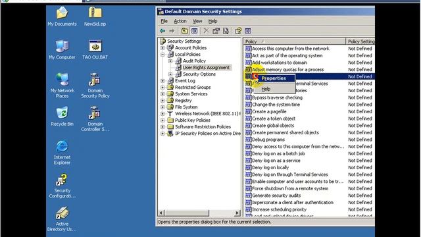Click the Forward arrow toolbar icon
This screenshot has height=237, width=421.
[x=172, y=31]
